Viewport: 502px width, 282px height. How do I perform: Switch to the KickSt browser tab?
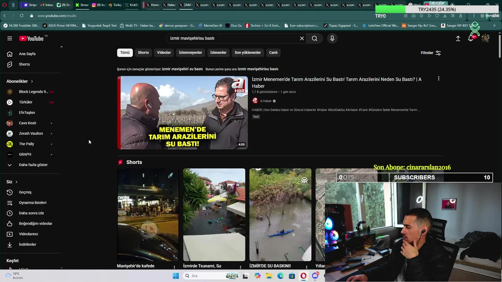click(131, 5)
